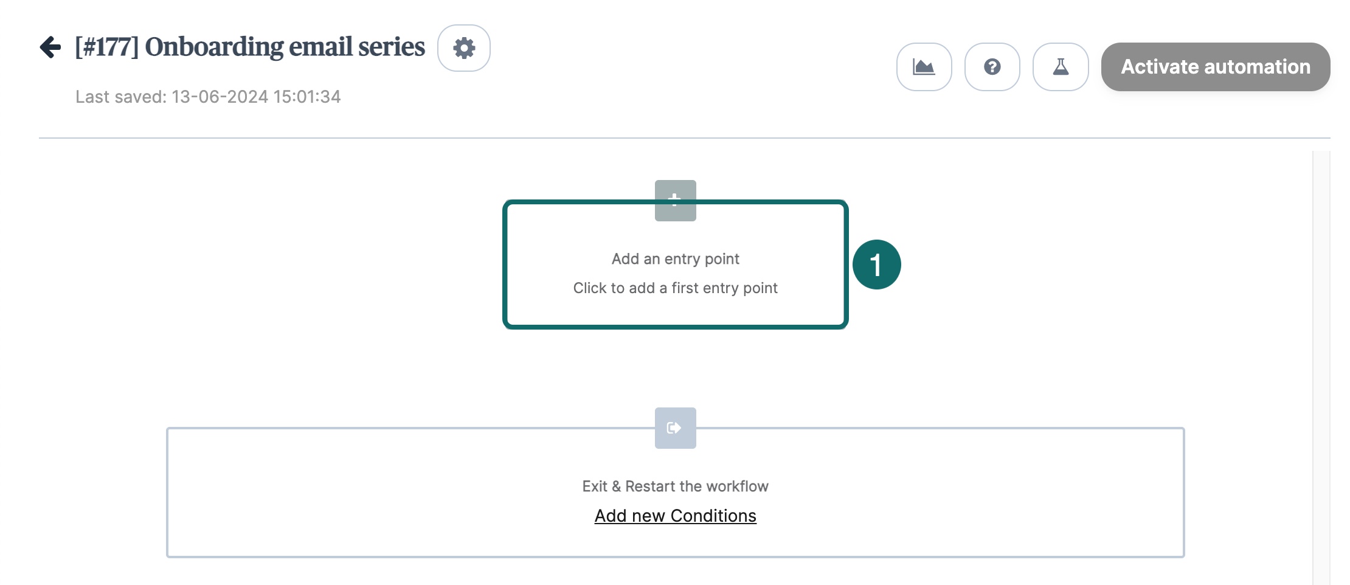Viewport: 1350px width, 585px height.
Task: Click the Last saved timestamp text
Action: click(208, 97)
